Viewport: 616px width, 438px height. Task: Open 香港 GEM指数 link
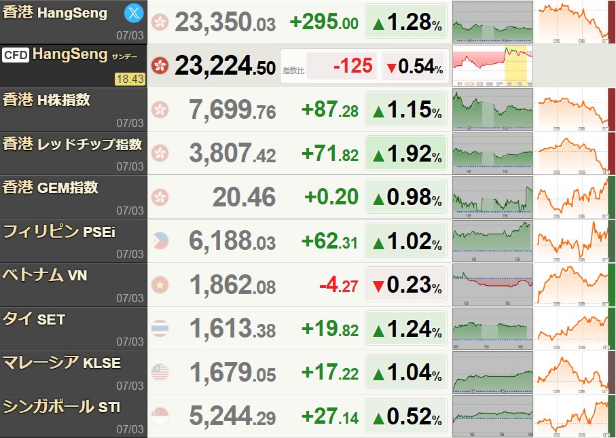point(50,188)
